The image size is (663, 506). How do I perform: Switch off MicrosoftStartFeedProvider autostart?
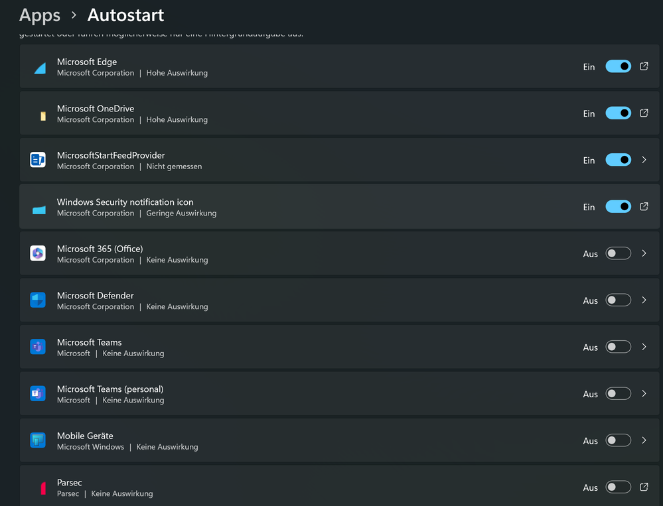click(618, 160)
